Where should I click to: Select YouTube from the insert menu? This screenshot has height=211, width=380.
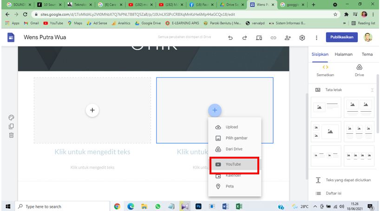234,164
